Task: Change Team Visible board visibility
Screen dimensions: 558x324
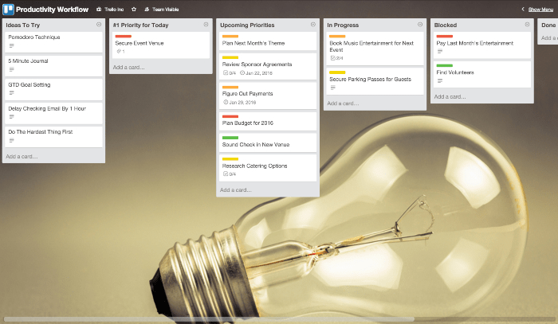Action: (x=162, y=10)
